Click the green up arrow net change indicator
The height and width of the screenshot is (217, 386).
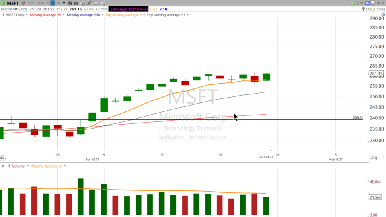[363, 9]
